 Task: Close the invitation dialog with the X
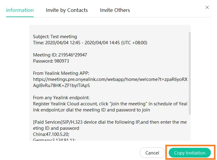(207, 7)
